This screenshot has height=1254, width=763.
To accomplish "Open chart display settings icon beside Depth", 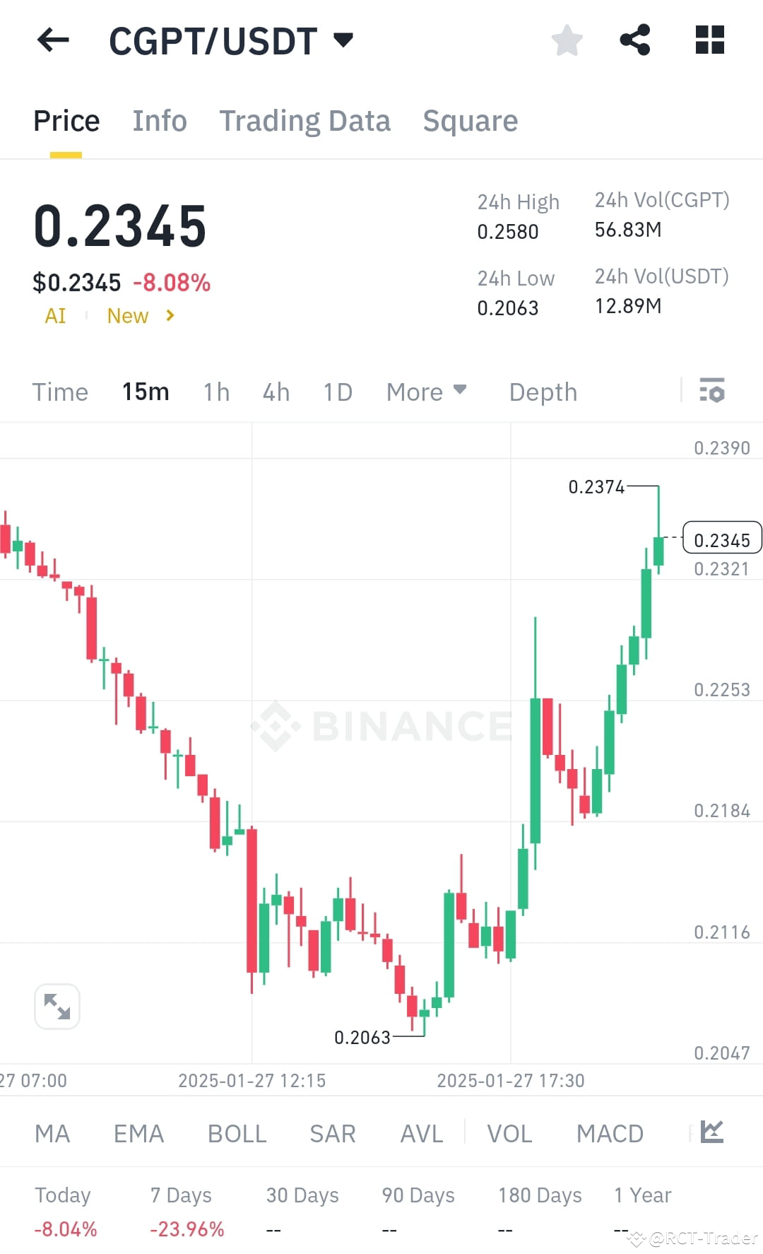I will coord(713,391).
